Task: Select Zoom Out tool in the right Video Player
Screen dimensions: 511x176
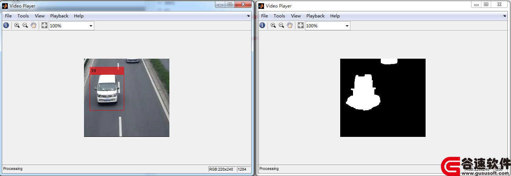Action: click(281, 25)
